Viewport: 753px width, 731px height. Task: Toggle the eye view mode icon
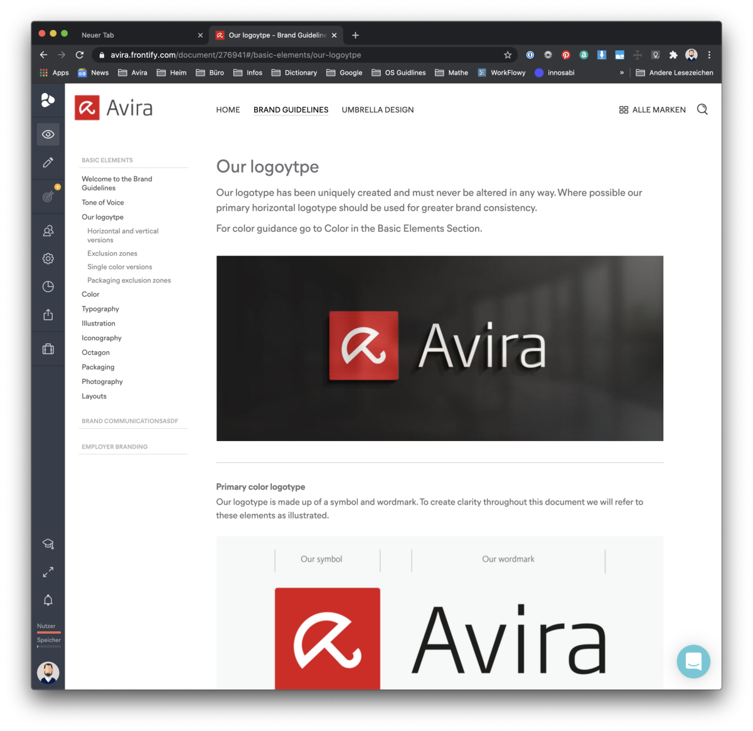tap(48, 134)
